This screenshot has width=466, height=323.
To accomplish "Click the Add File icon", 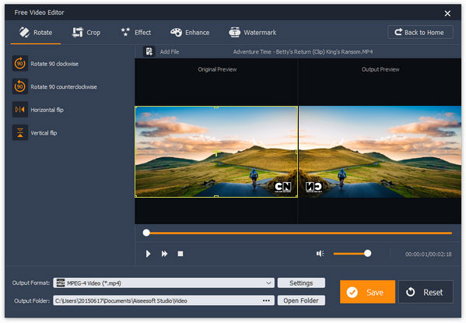I will [149, 51].
